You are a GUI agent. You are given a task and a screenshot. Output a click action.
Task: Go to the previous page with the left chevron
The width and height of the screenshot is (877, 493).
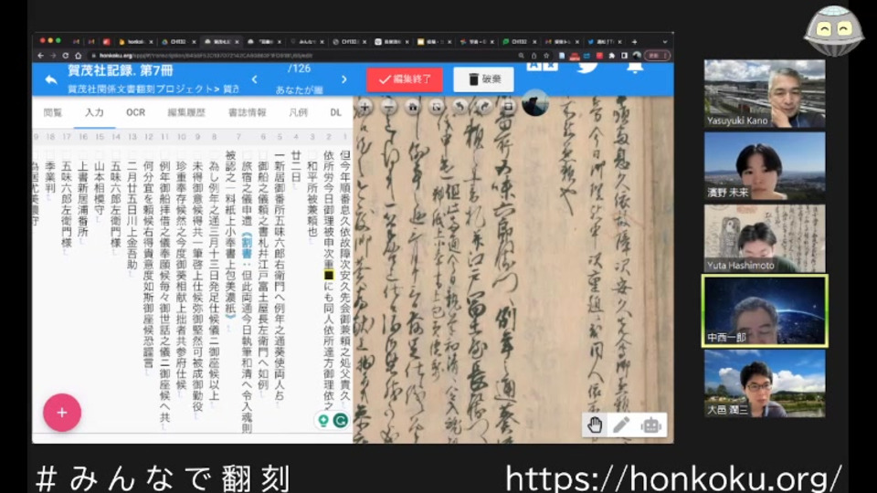[x=255, y=79]
